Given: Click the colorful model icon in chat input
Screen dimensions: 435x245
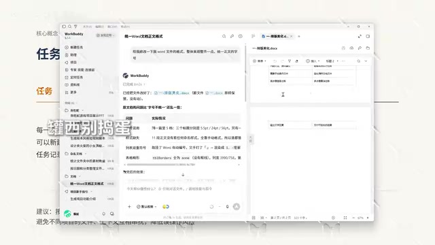Looking at the screenshot, I should tap(166, 206).
